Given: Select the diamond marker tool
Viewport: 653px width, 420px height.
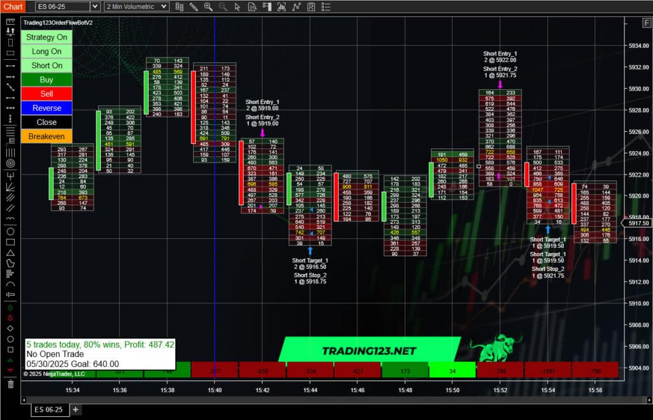Looking at the screenshot, I should point(10,329).
